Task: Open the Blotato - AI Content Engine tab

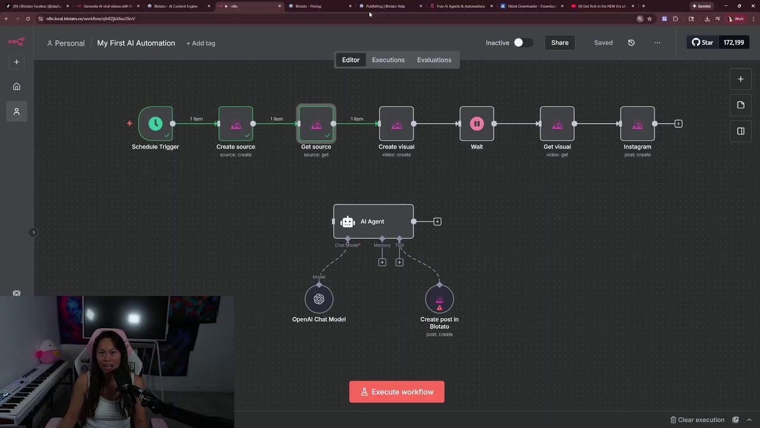Action: pos(178,6)
